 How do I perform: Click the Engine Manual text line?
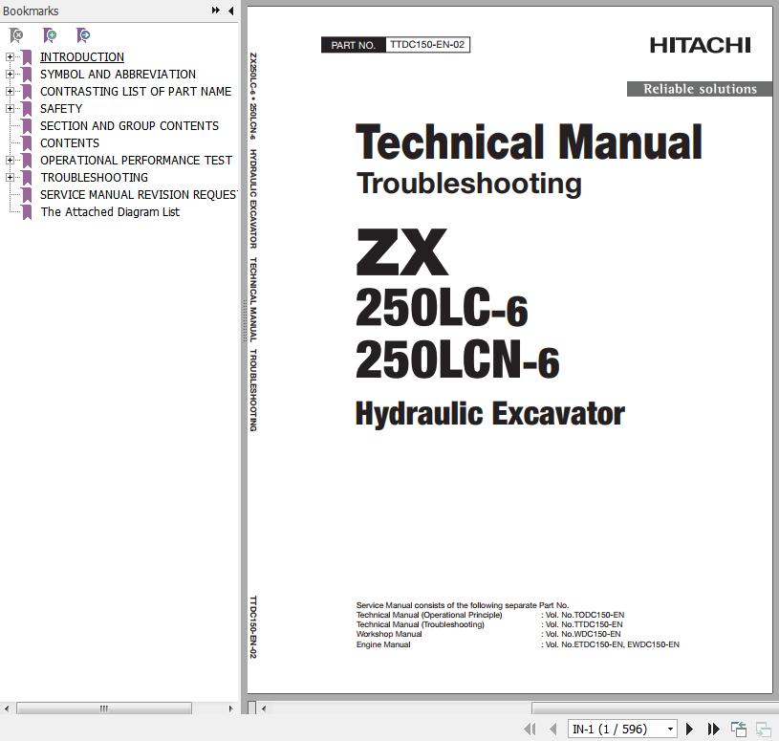coord(383,644)
